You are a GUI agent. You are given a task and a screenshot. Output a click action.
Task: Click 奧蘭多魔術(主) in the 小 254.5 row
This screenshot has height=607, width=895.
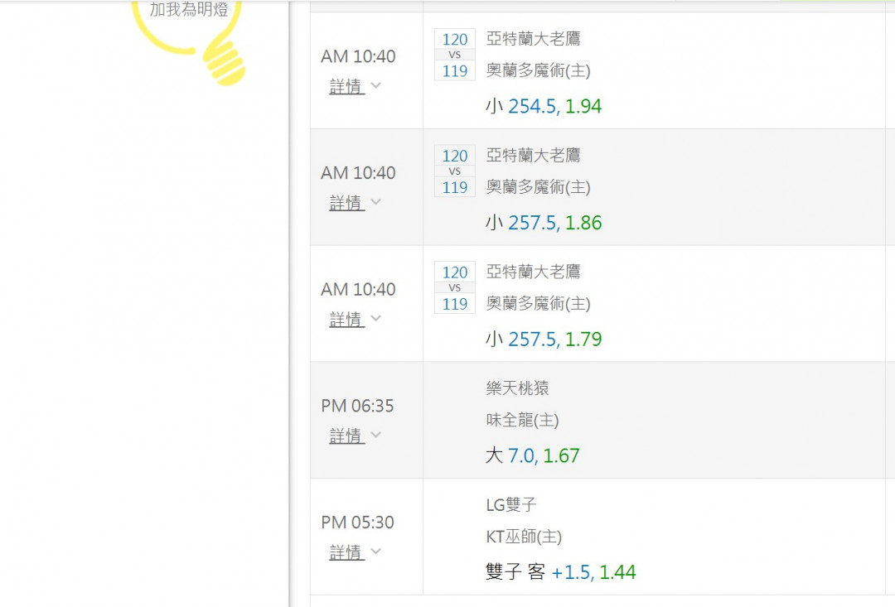click(x=539, y=70)
